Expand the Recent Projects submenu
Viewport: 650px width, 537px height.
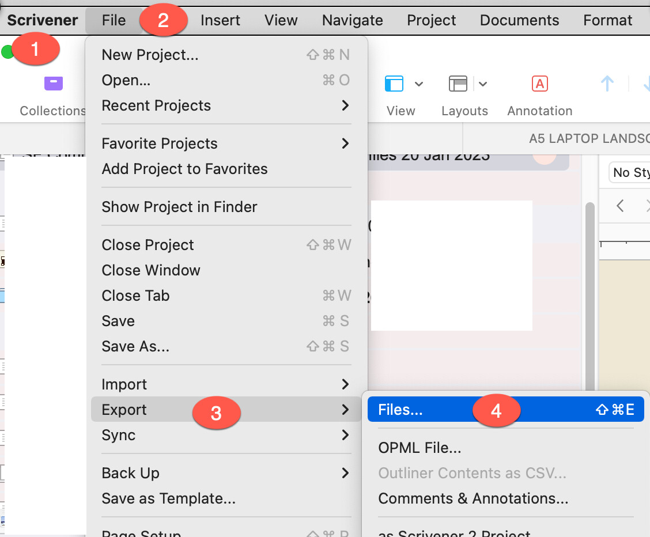pos(226,105)
